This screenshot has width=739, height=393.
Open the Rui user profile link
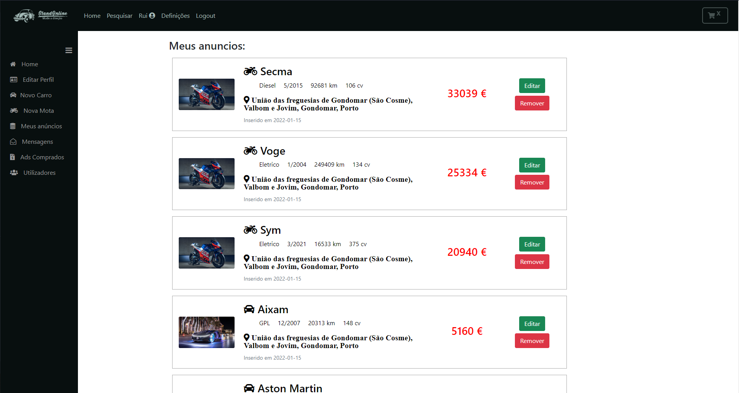pyautogui.click(x=147, y=16)
